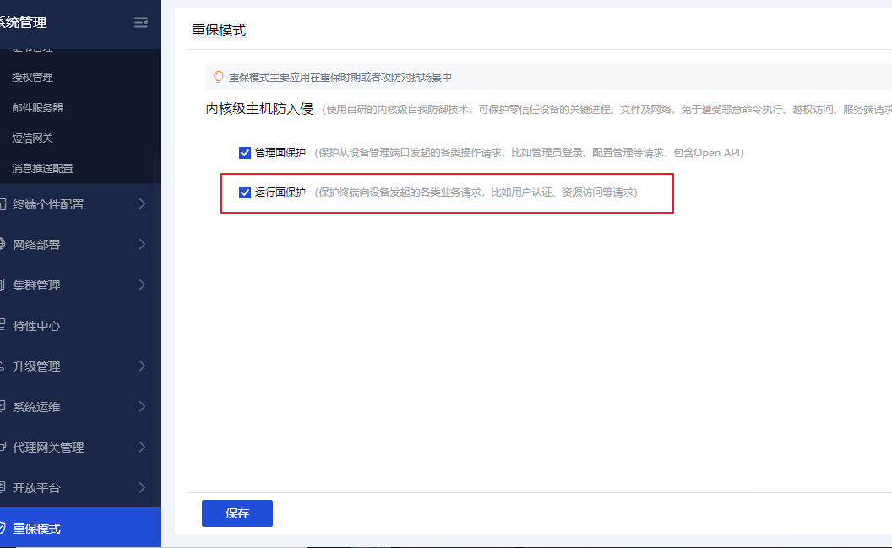892x548 pixels.
Task: Click the icon beside 特性中心
Action: [3, 326]
